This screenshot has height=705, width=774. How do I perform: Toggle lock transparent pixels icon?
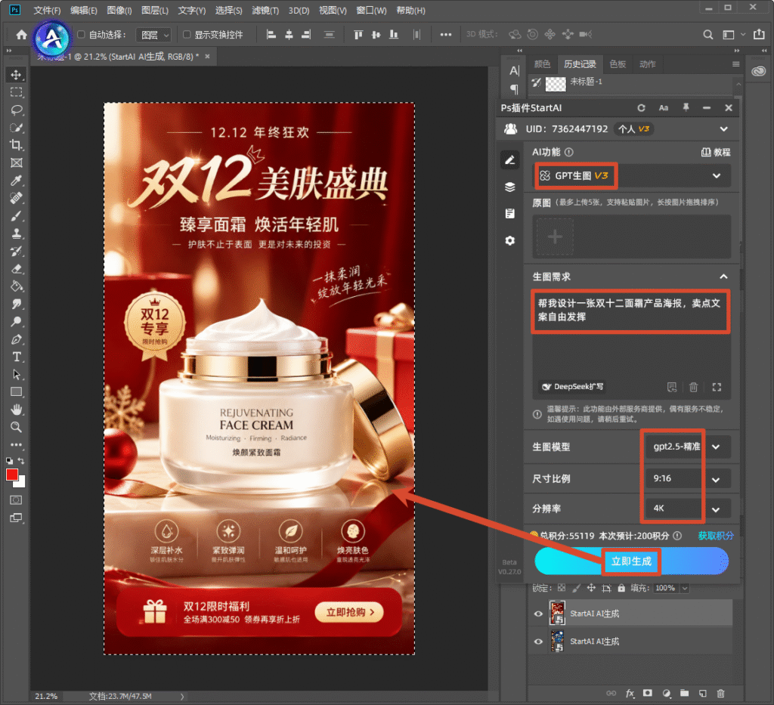pos(562,588)
